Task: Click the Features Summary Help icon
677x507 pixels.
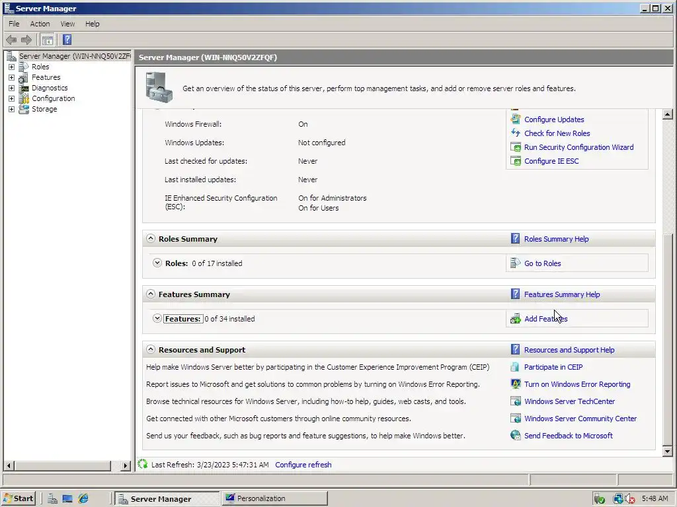Action: pyautogui.click(x=515, y=294)
